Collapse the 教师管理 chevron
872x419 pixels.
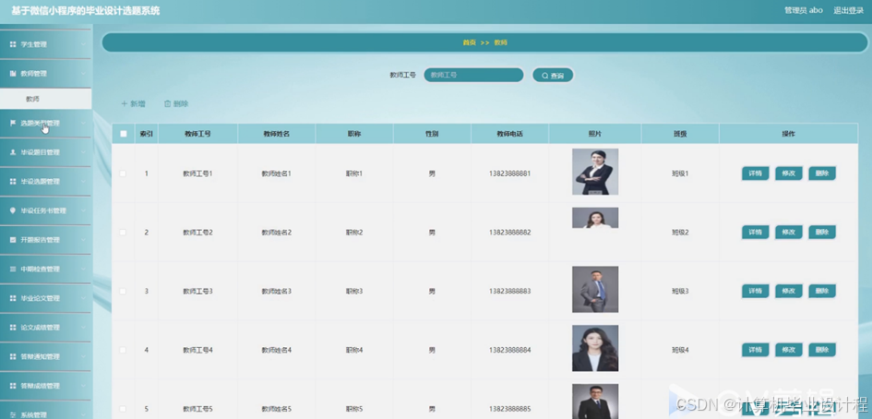pyautogui.click(x=83, y=74)
